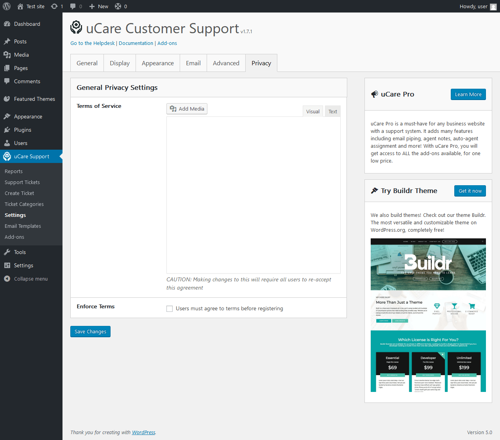
Task: Open Email Templates in submenu
Action: pyautogui.click(x=23, y=226)
